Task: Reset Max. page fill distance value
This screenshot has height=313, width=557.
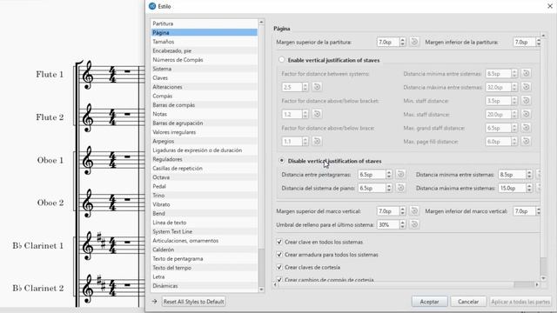Action: pyautogui.click(x=526, y=141)
